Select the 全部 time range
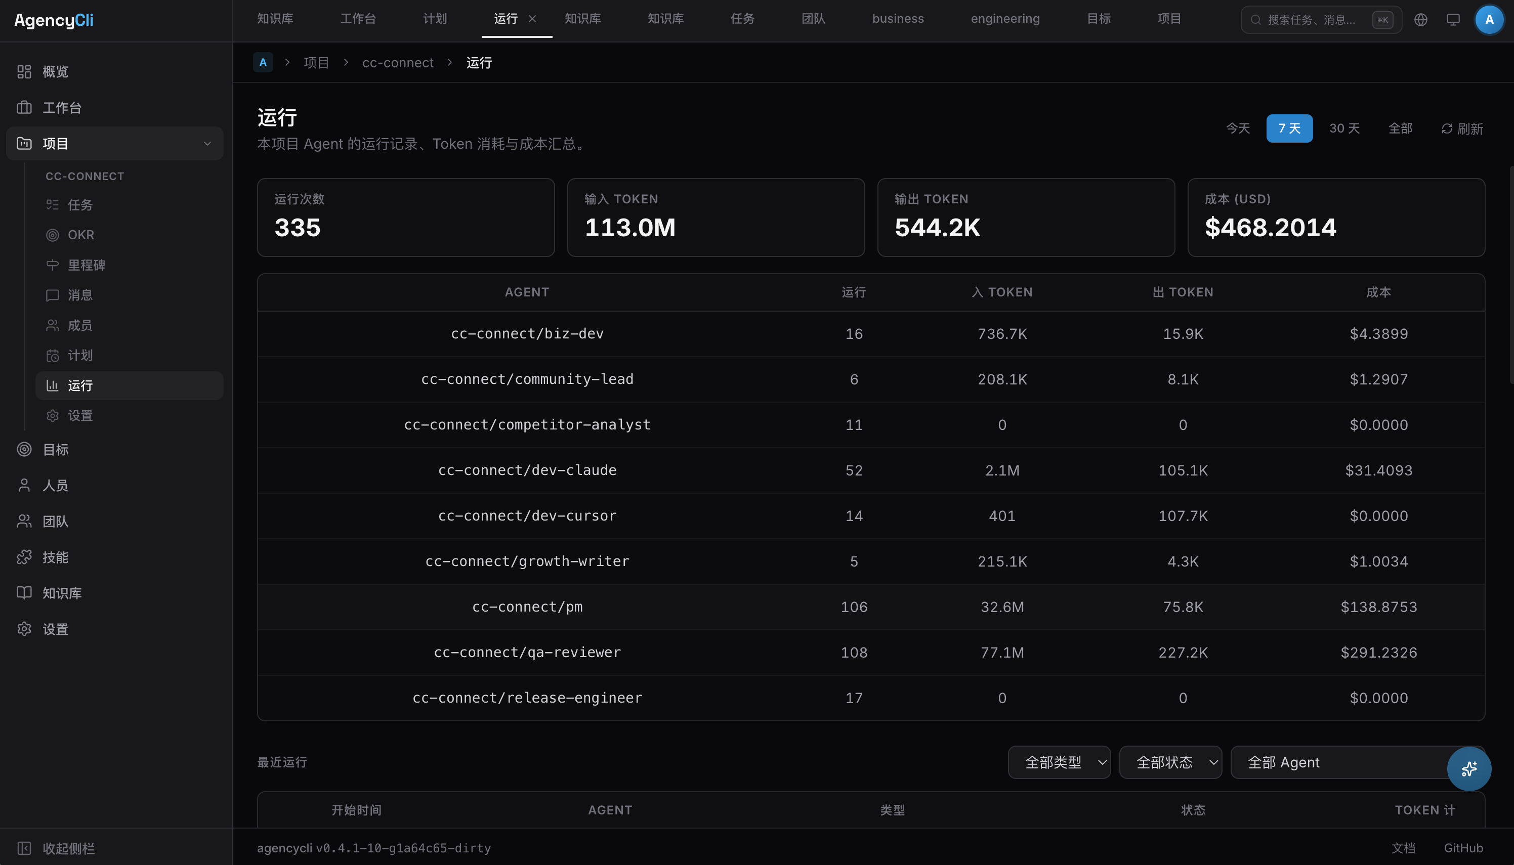The image size is (1514, 865). pos(1400,128)
